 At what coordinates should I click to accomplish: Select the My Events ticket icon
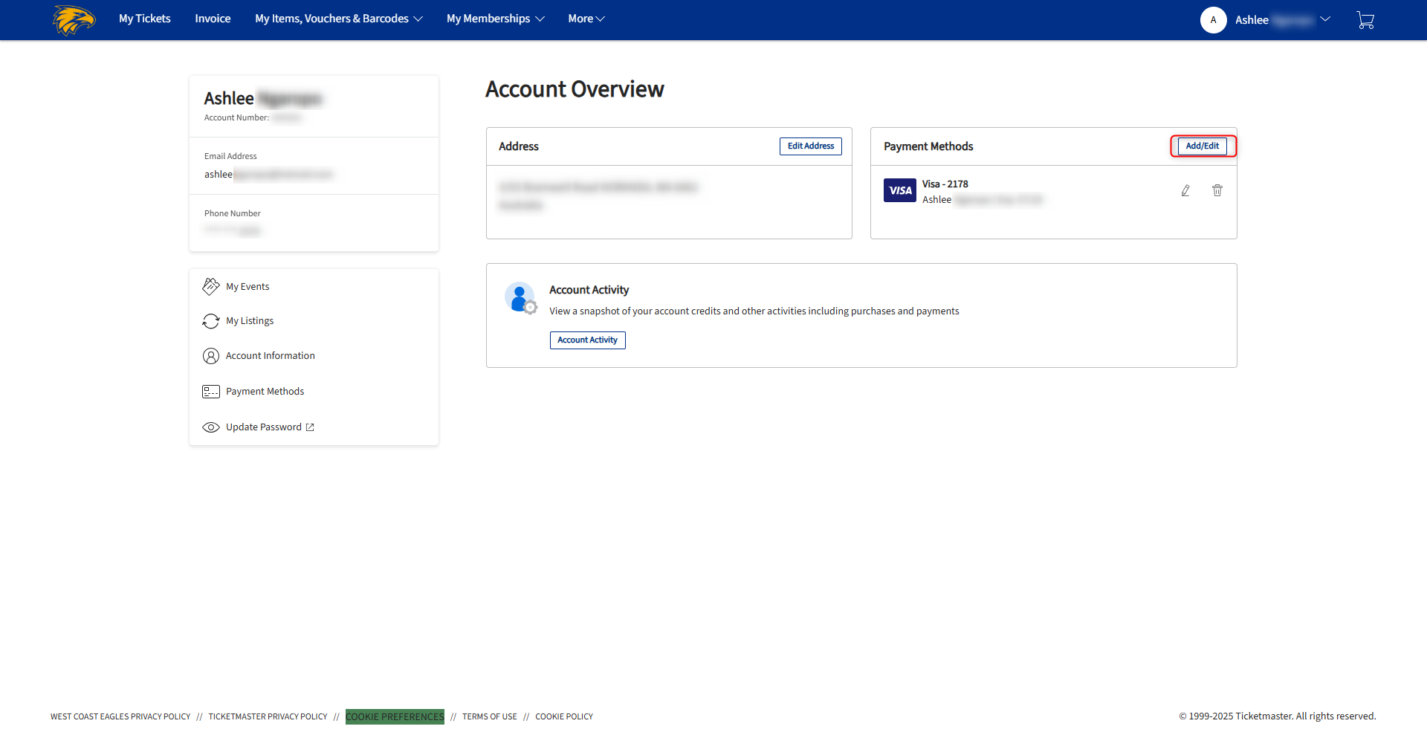[211, 286]
